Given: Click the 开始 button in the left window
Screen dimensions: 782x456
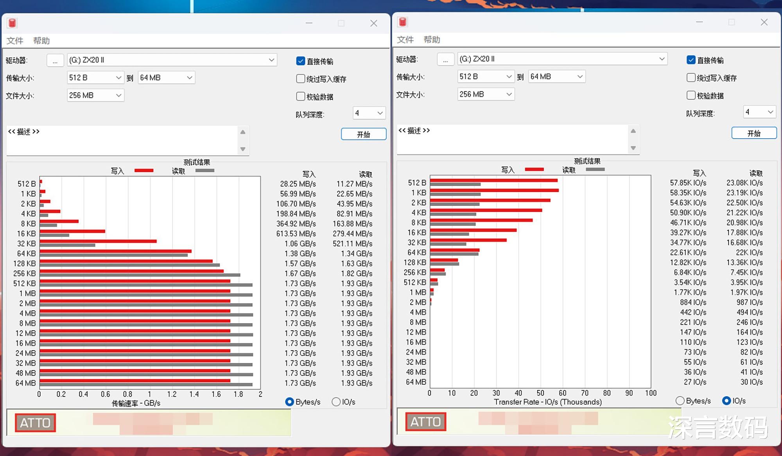Looking at the screenshot, I should pos(363,134).
